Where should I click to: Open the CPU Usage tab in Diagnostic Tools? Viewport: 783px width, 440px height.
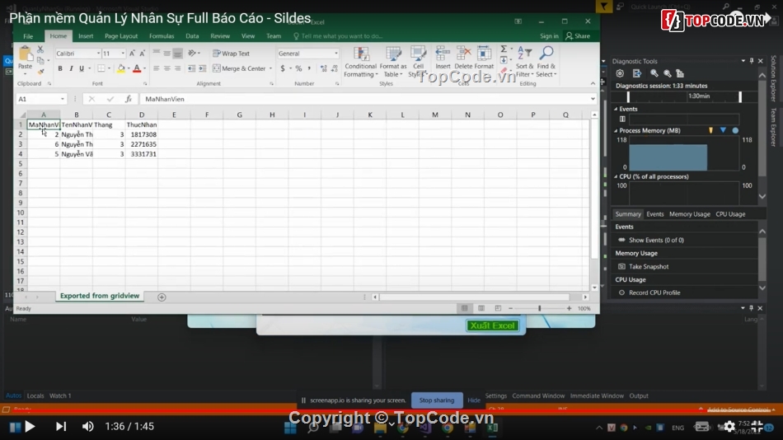click(x=730, y=214)
